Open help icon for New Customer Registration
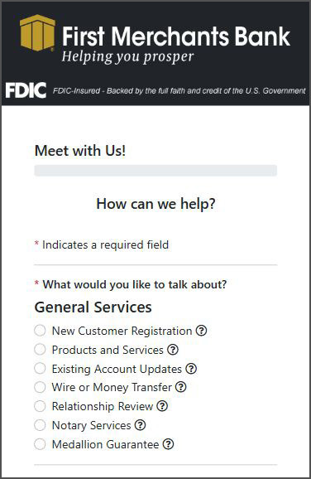The image size is (311, 479). 201,331
